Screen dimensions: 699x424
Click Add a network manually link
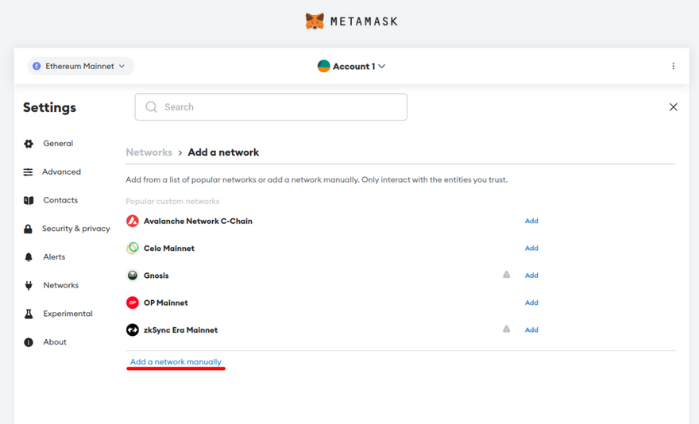[176, 361]
